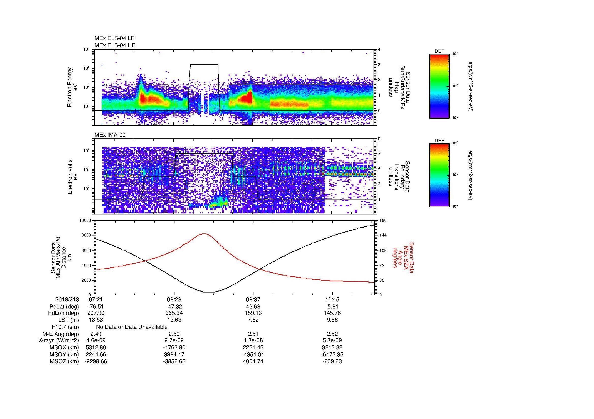Click the PdLon value '355.34'
This screenshot has height=419, width=594.
coord(174,313)
